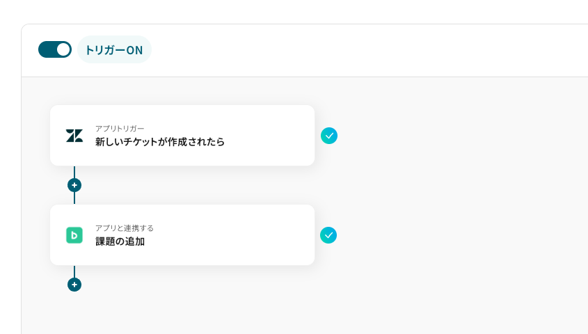Click the connector line under the trigger card
This screenshot has height=334, width=588.
coord(74,172)
